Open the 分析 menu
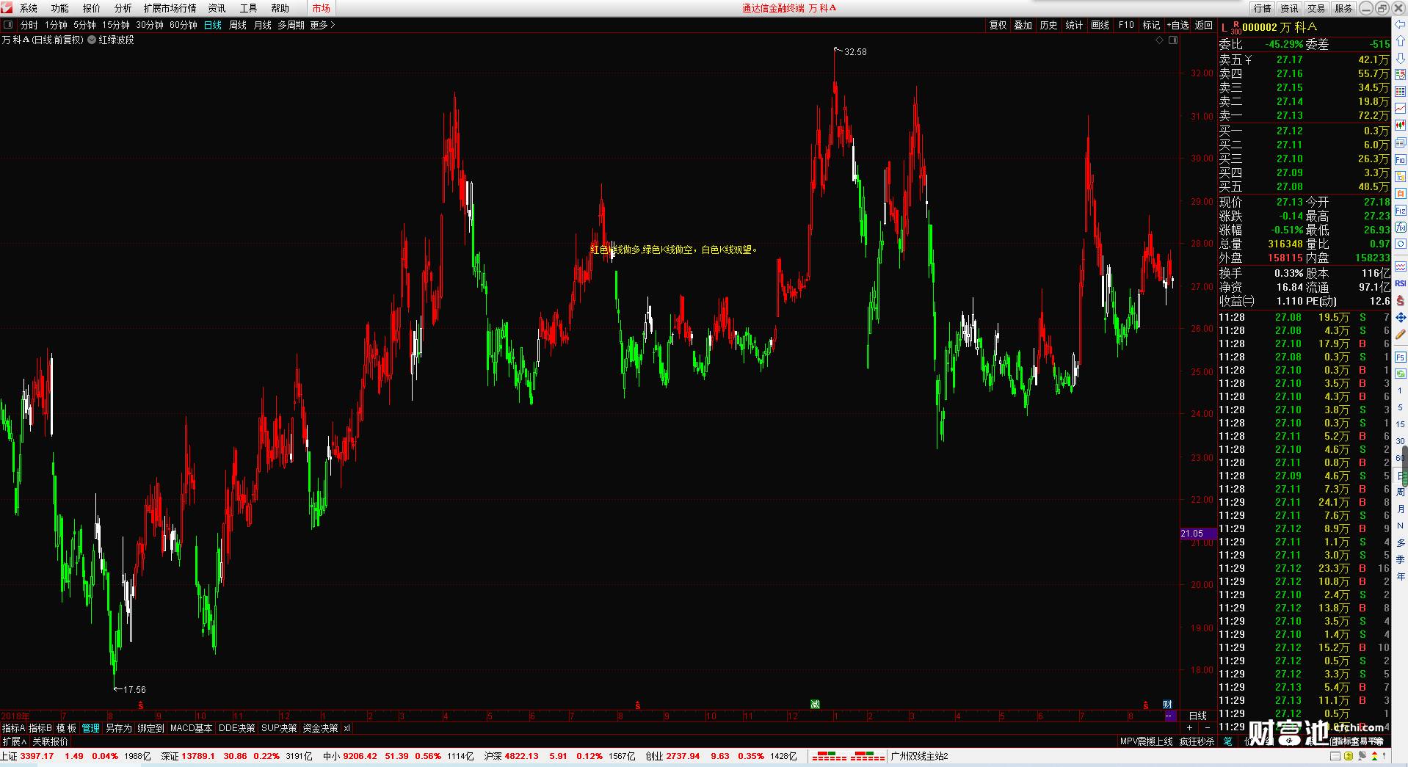This screenshot has height=767, width=1408. [123, 8]
